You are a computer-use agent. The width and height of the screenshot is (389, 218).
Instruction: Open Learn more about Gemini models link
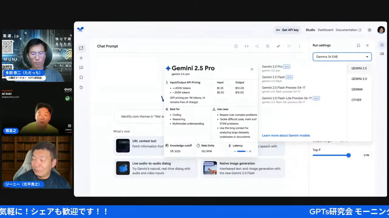click(x=286, y=135)
